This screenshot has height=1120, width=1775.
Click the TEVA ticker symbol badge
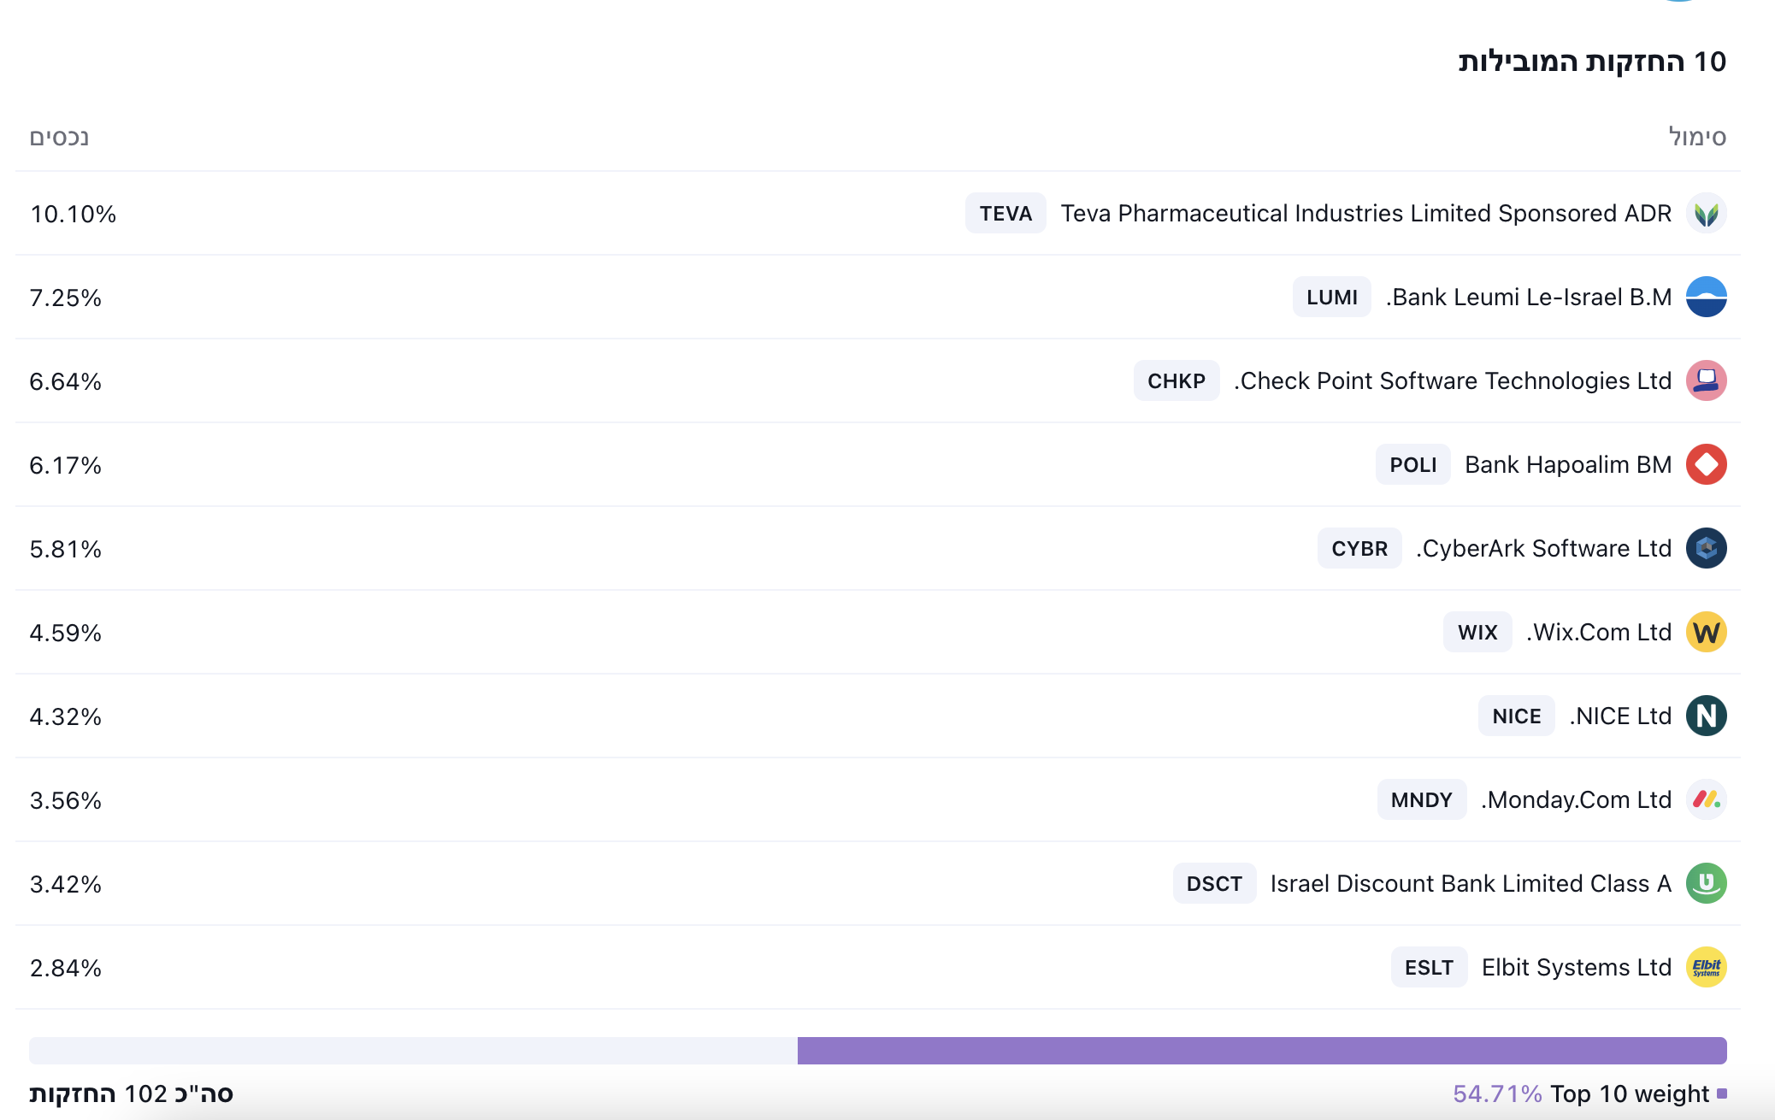[1005, 213]
